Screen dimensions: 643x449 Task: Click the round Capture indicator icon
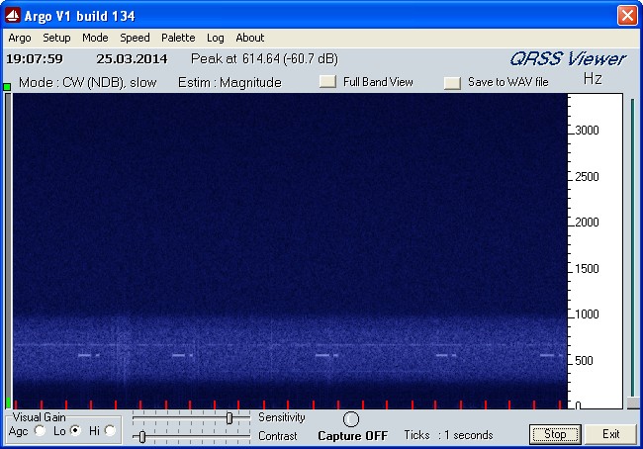pyautogui.click(x=351, y=419)
